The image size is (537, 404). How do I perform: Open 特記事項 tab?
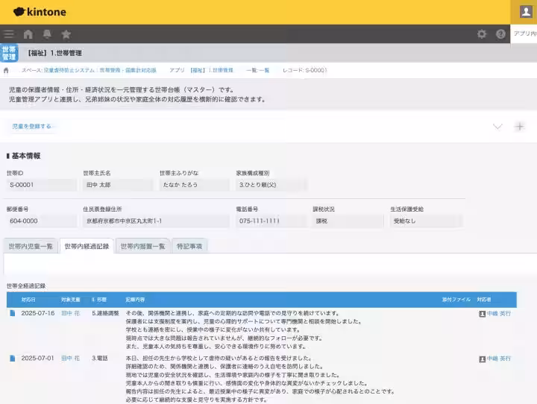(x=189, y=246)
